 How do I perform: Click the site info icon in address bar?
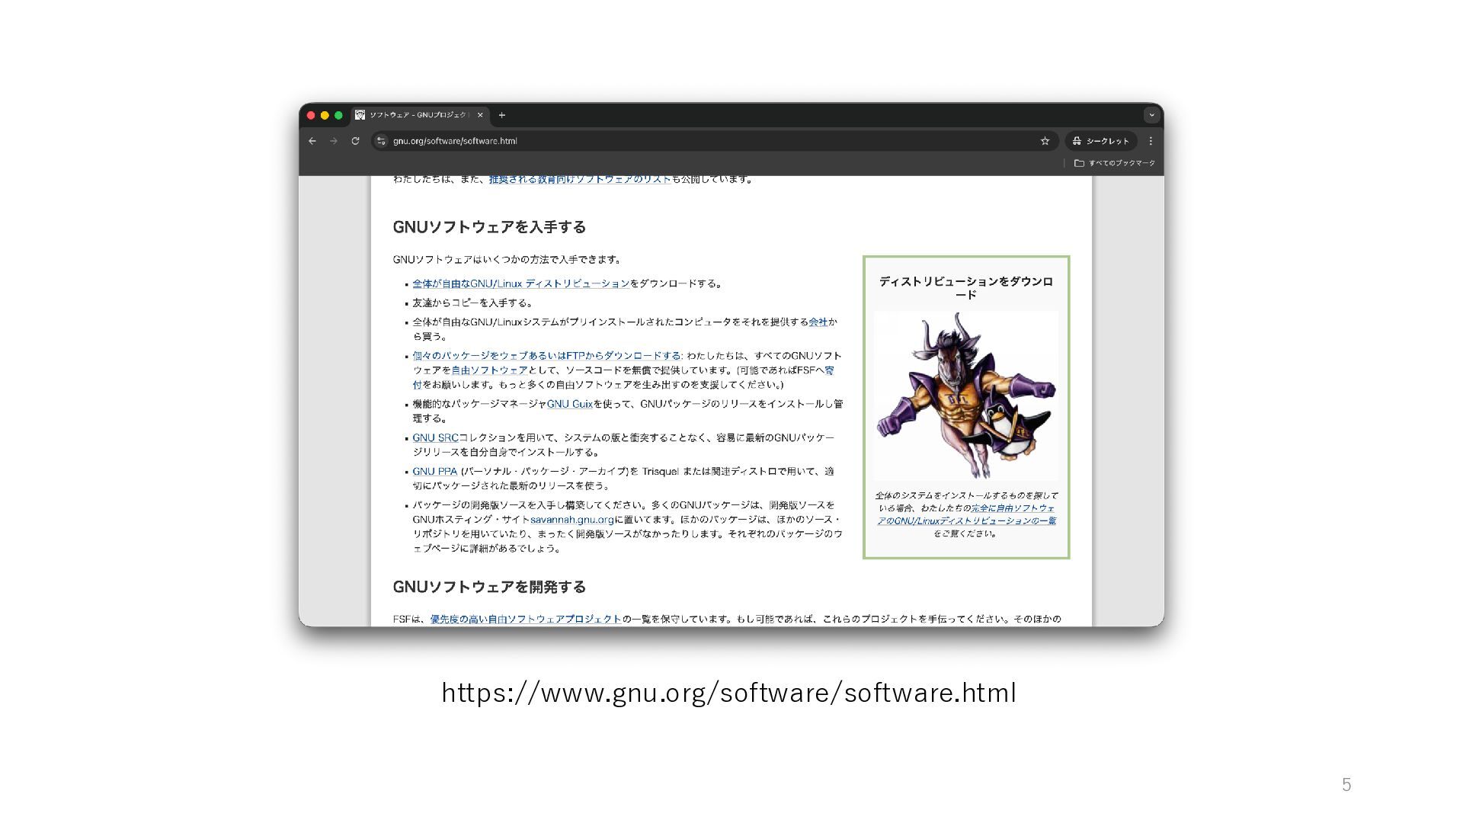point(382,141)
